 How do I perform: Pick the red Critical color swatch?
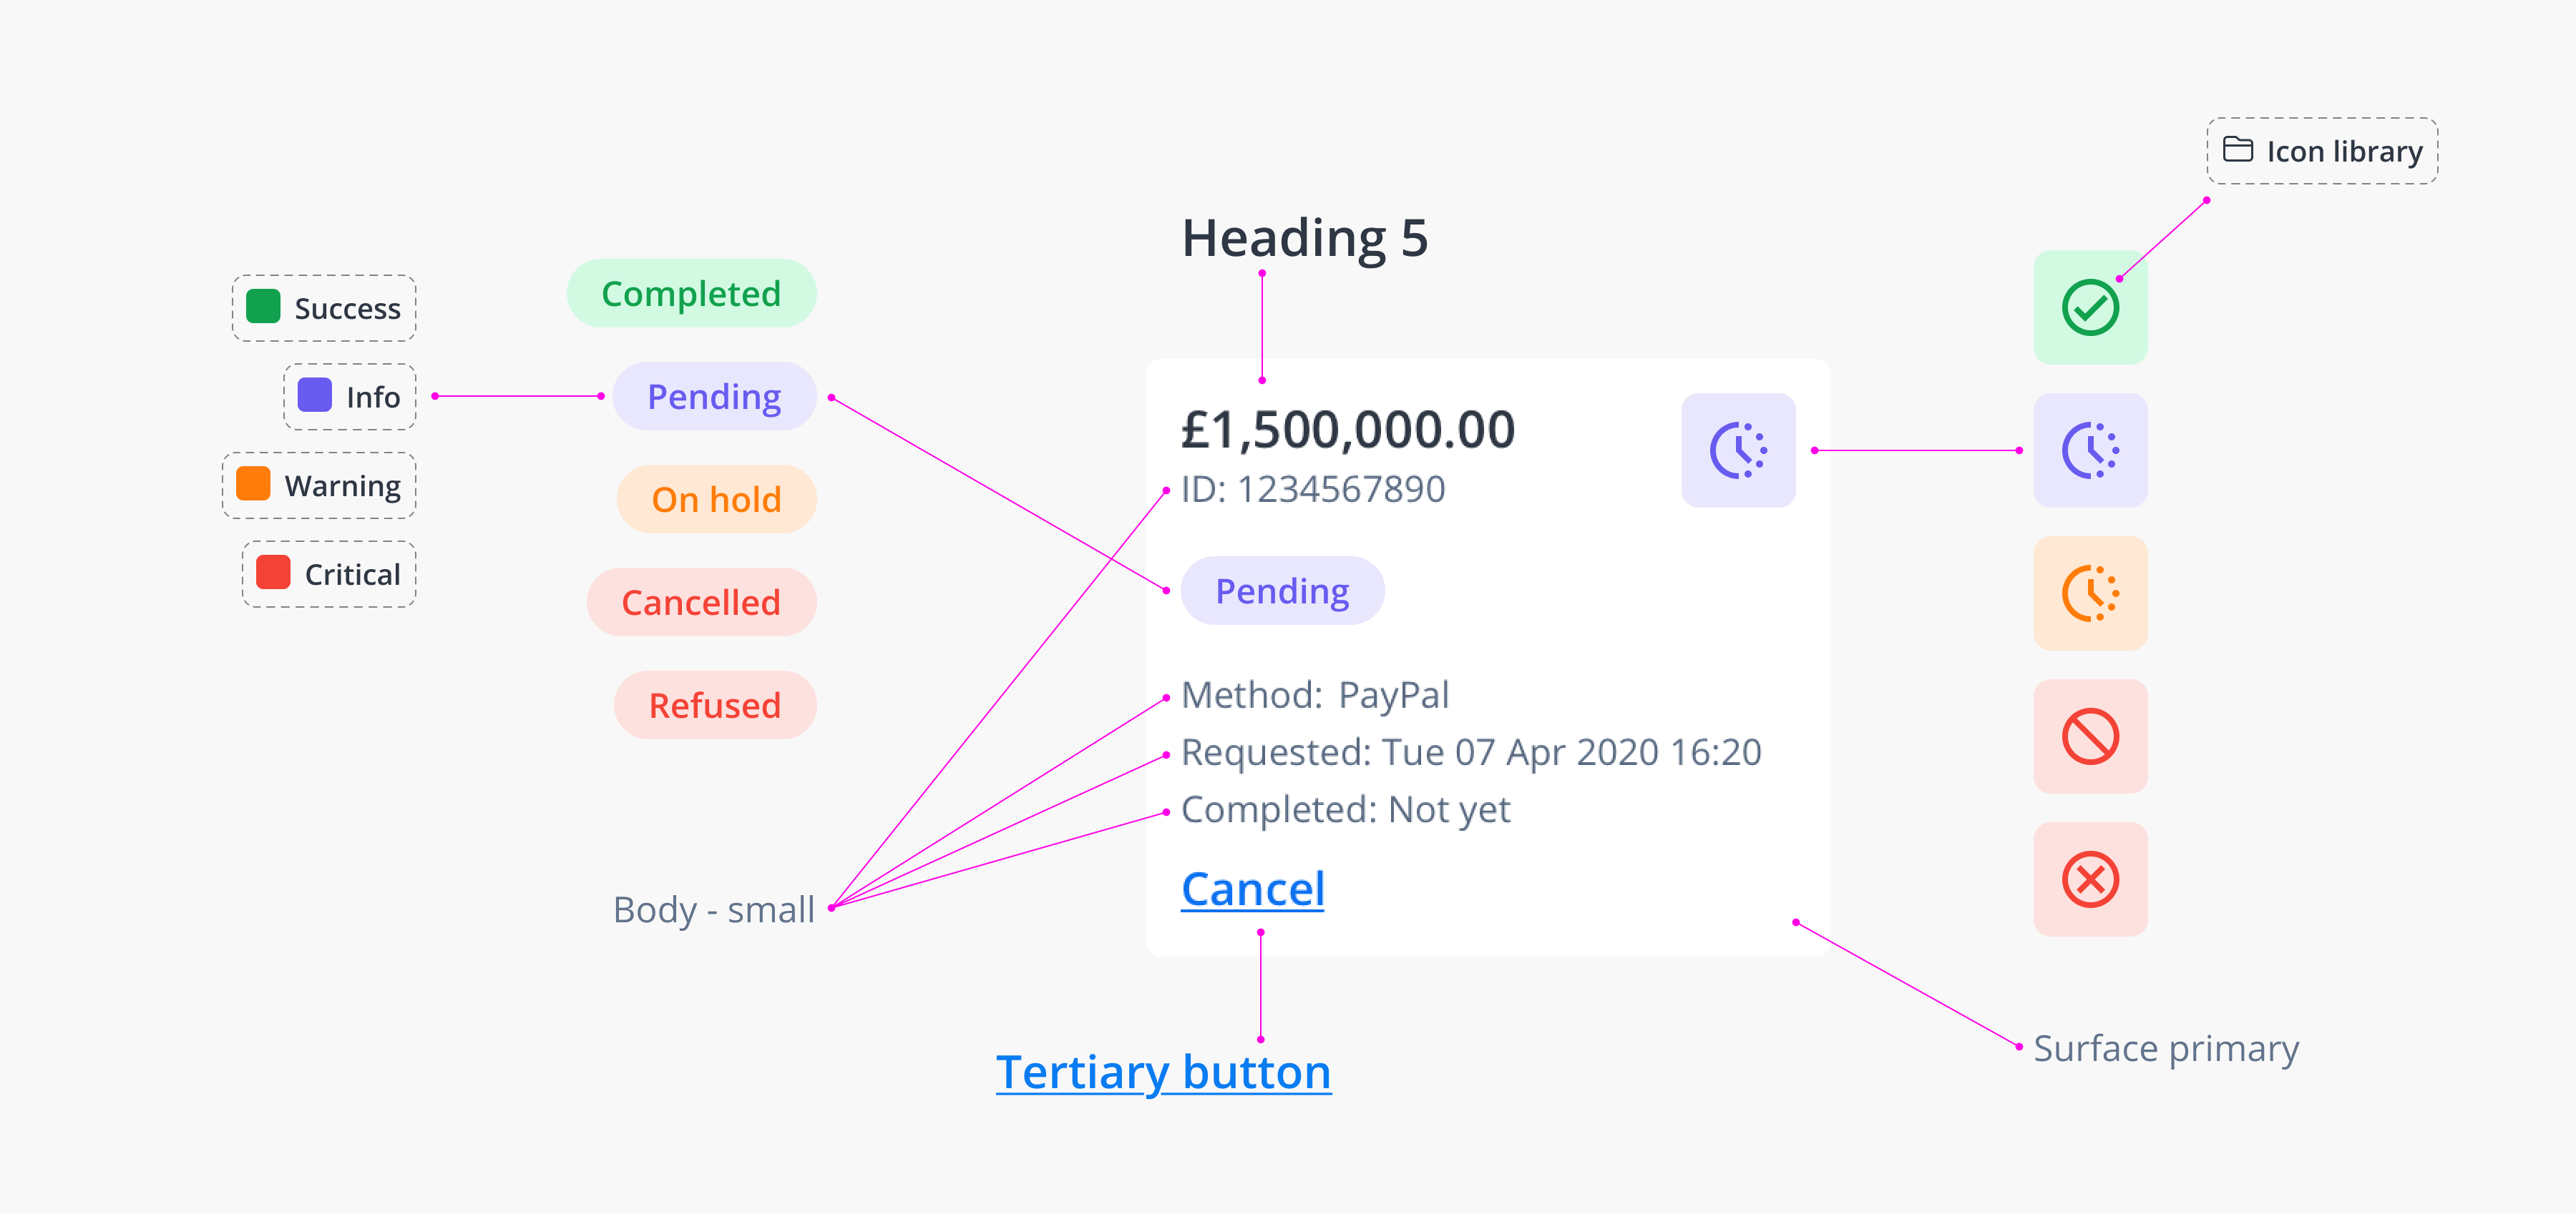[273, 573]
